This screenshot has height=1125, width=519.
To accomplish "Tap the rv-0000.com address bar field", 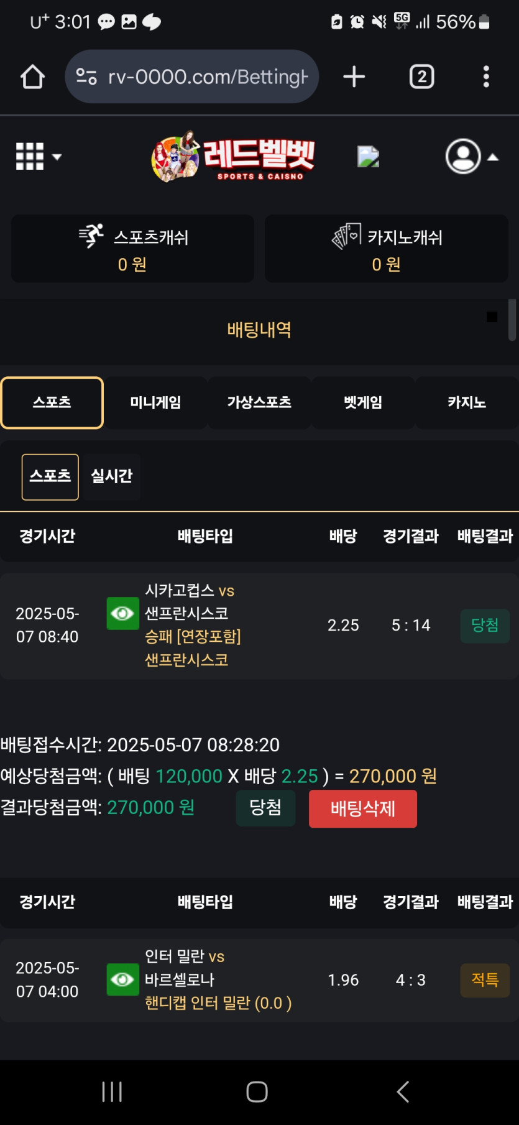I will 192,77.
